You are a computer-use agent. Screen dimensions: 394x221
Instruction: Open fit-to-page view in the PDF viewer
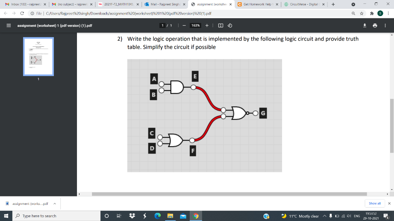(220, 26)
